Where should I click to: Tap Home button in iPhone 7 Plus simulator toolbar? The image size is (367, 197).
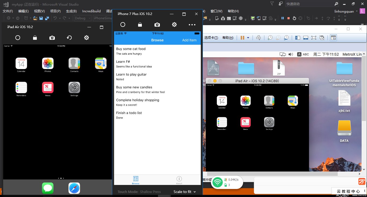click(123, 25)
